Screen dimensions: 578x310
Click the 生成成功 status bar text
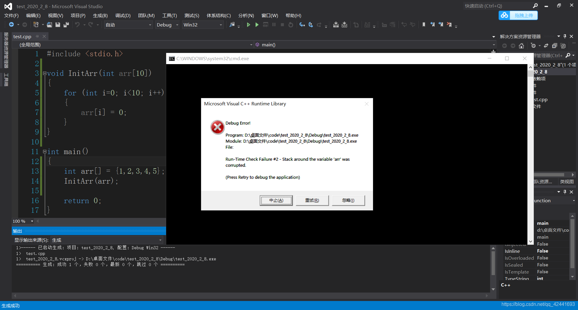click(11, 305)
